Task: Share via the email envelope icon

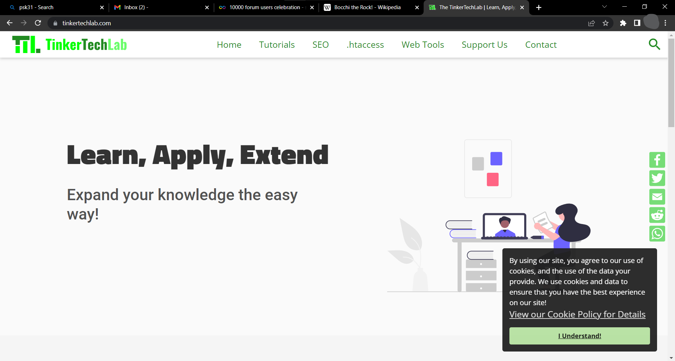Action: [657, 197]
